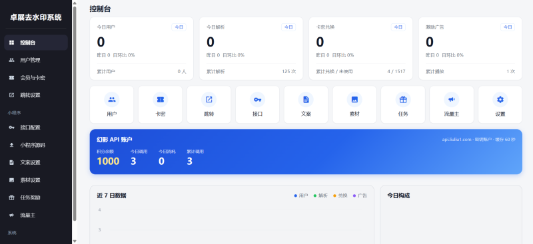533x244 pixels.
Task: Click the api.liuliu1.com account info text
Action: 478,140
